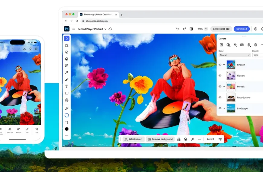Undo the last action in header
Screen dimensions: 263x172
point(178,29)
